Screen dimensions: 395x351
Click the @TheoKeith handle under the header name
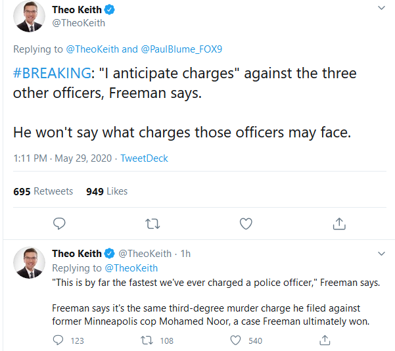point(78,23)
